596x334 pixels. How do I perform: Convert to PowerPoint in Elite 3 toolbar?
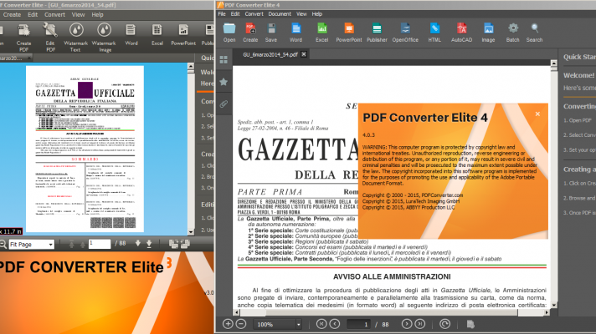[183, 34]
